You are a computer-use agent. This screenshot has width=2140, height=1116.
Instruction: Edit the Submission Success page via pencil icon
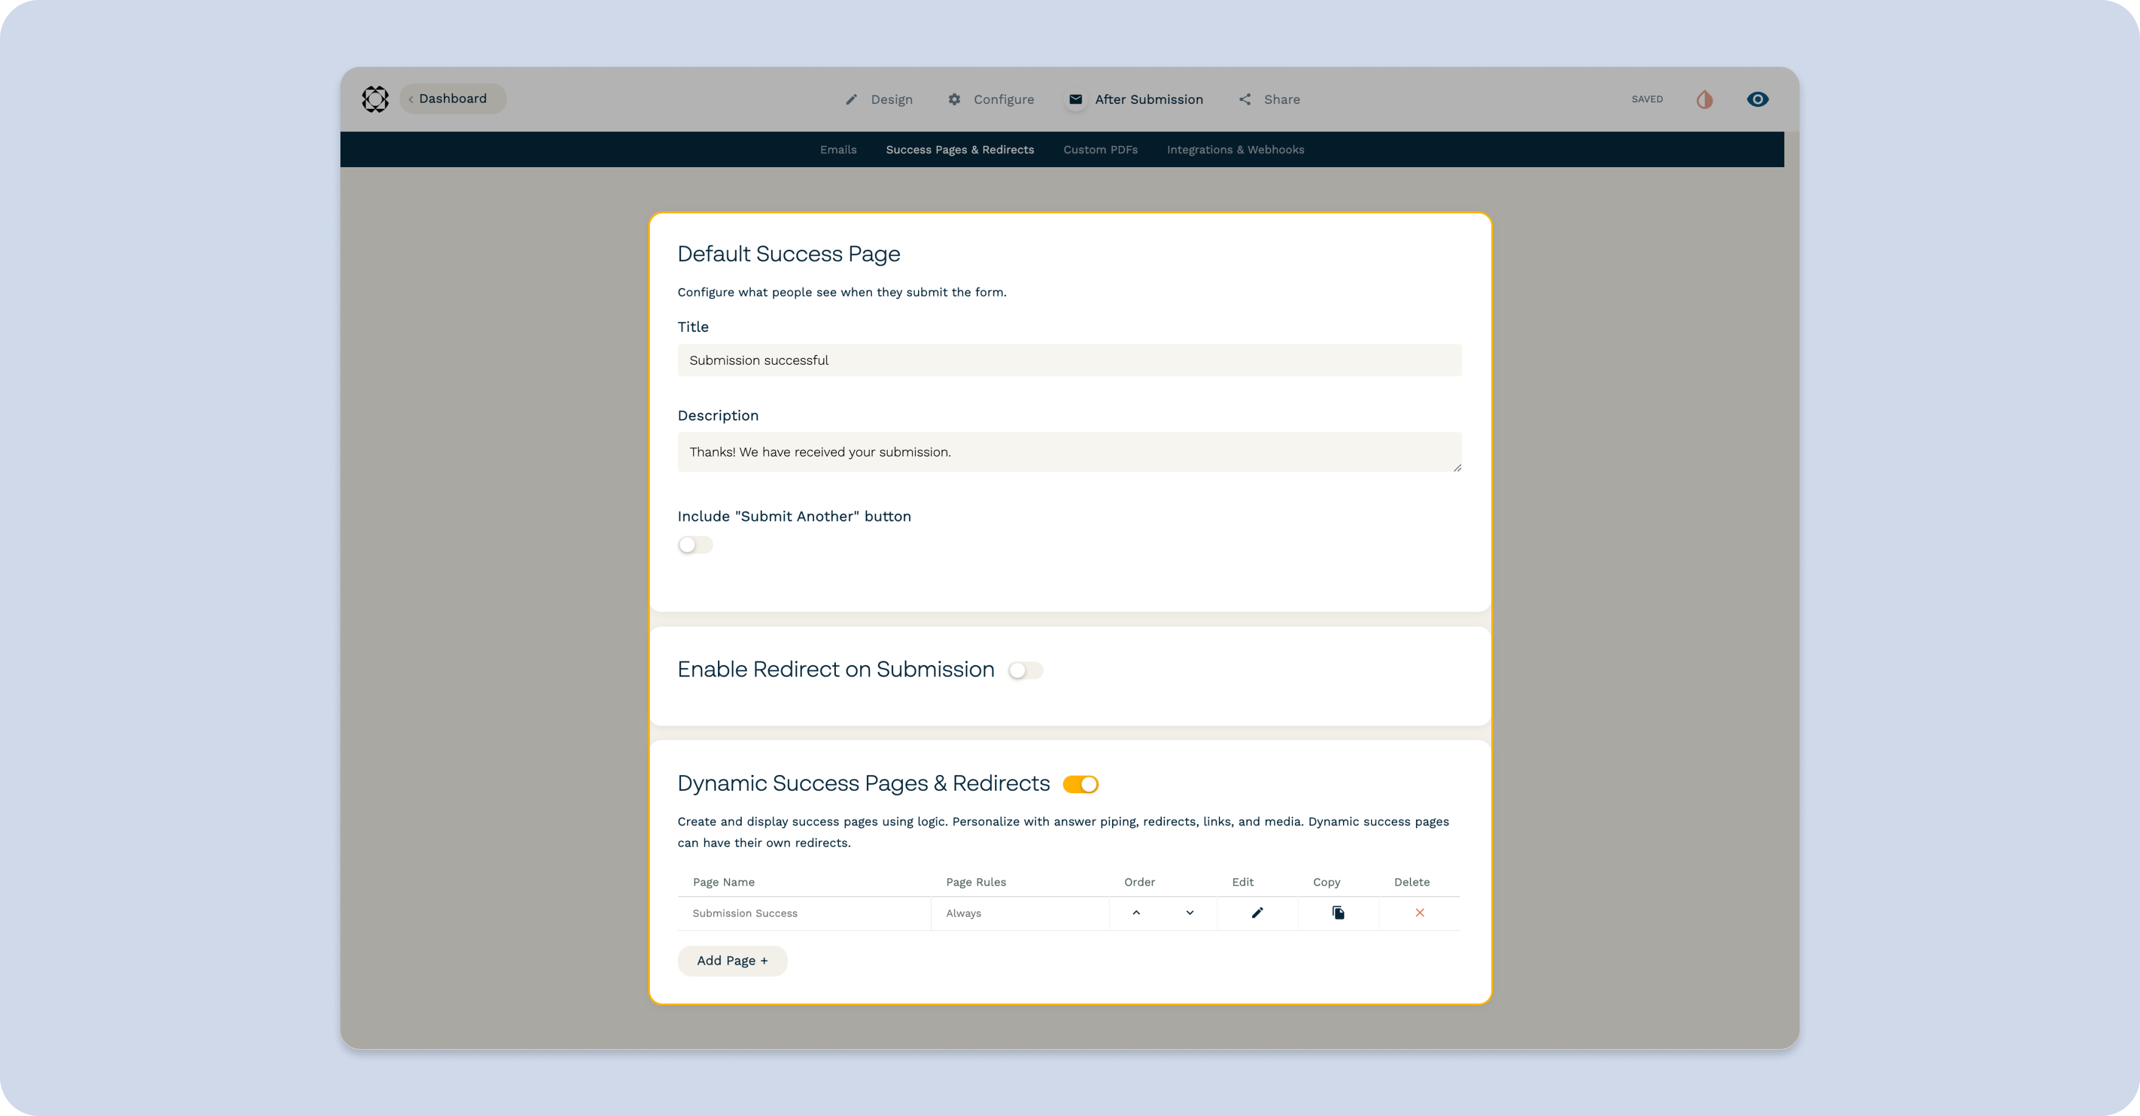tap(1257, 912)
